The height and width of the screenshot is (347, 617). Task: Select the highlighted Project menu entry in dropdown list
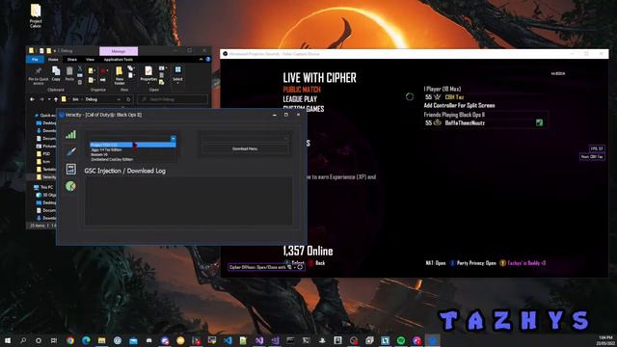coord(133,145)
